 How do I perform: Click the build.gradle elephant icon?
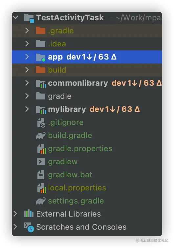tap(41, 135)
